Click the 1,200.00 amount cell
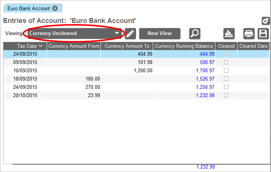The image size is (271, 172). click(x=127, y=70)
